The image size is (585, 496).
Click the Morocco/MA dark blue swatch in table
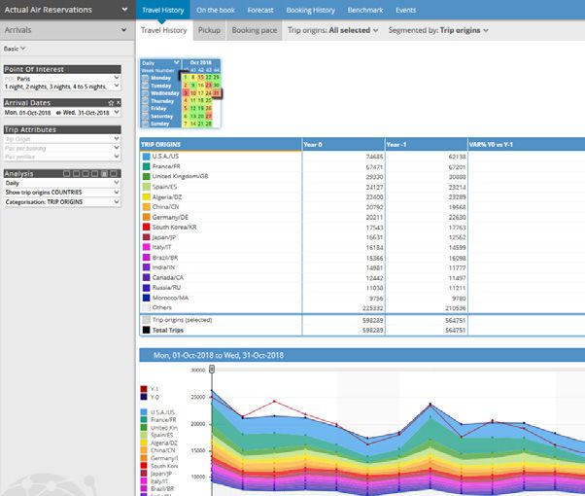click(x=146, y=298)
